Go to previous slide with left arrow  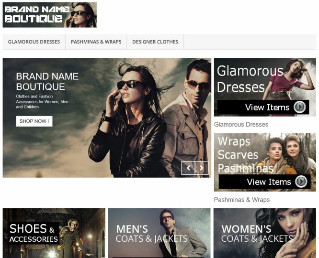pyautogui.click(x=188, y=168)
